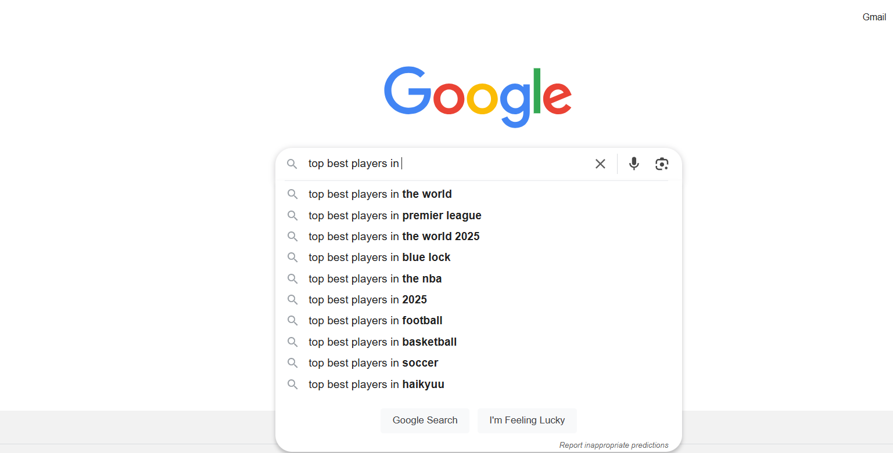Clear the search box with the X icon

(x=600, y=164)
